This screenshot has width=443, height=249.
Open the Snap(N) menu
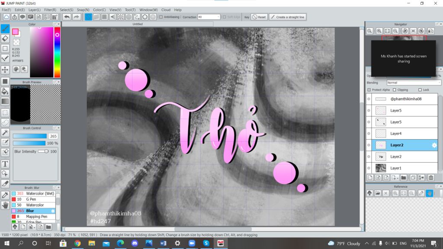[x=83, y=10]
